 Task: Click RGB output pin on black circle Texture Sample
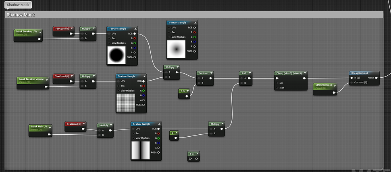(x=135, y=34)
